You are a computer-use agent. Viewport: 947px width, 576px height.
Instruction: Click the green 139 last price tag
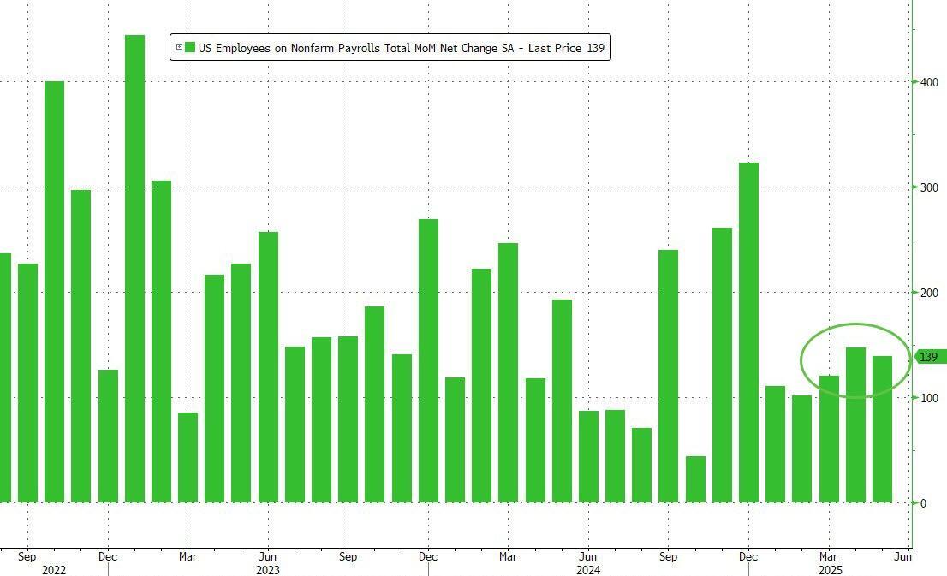[929, 357]
